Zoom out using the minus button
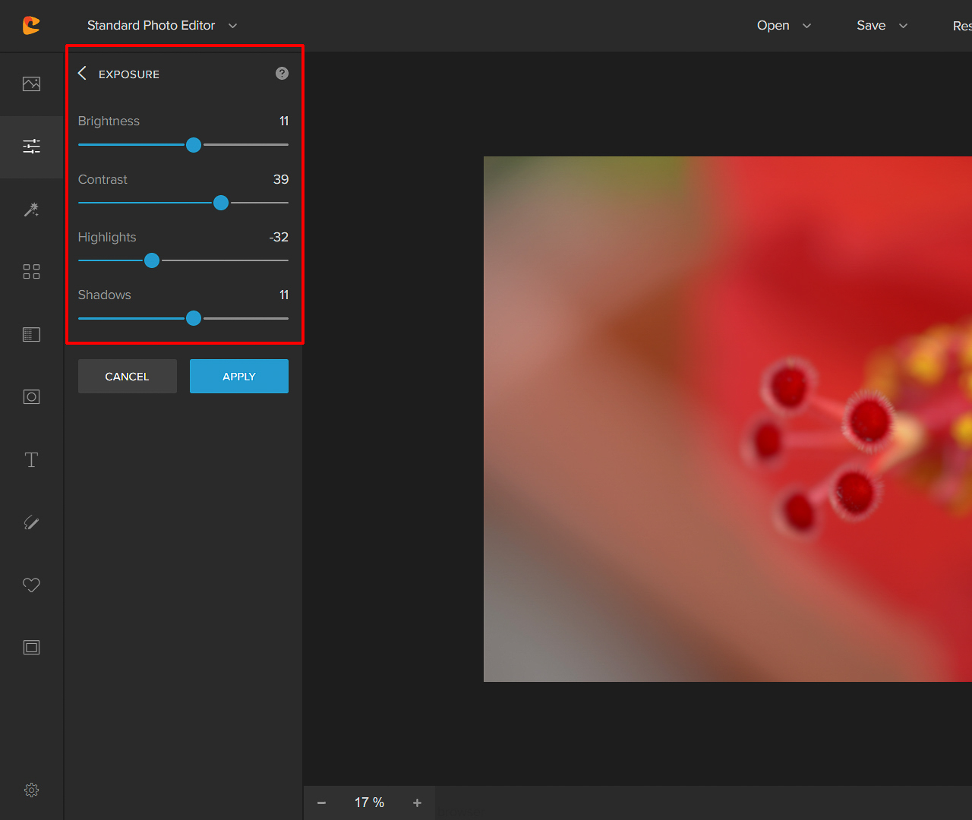 pos(320,803)
